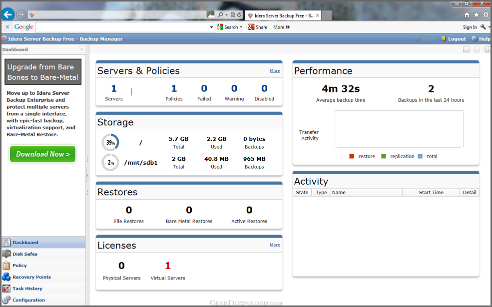The image size is (492, 307).
Task: Open the browser Home icon
Action: click(x=467, y=15)
